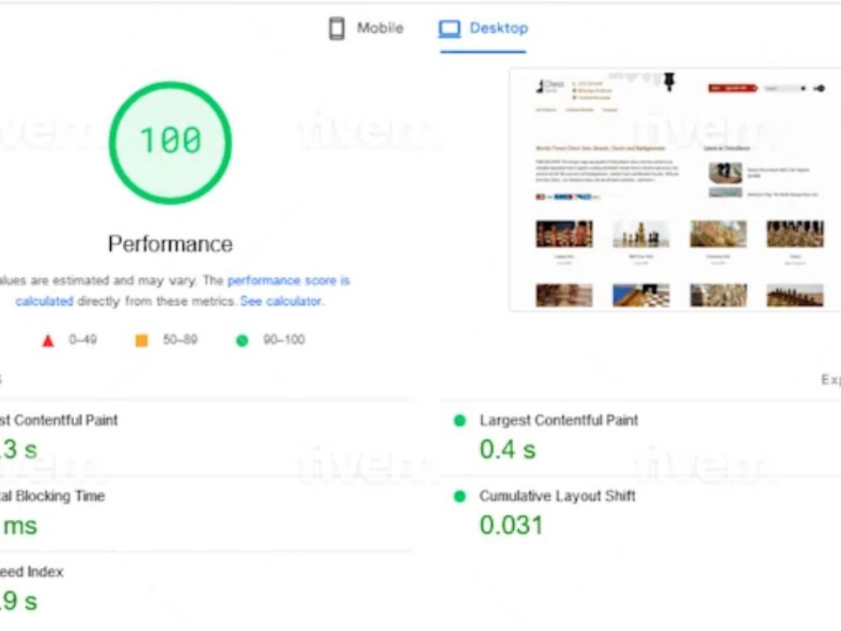The width and height of the screenshot is (841, 631).
Task: Click the 0.4 s metric value
Action: click(507, 449)
